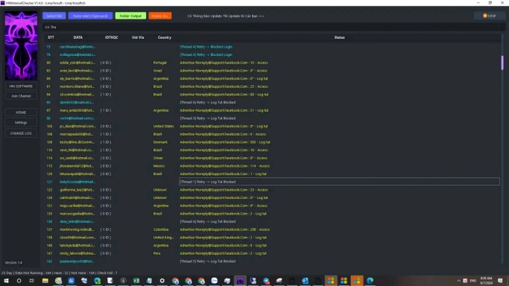Click the Colombia country cell
This screenshot has height=286, width=509.
click(x=161, y=229)
